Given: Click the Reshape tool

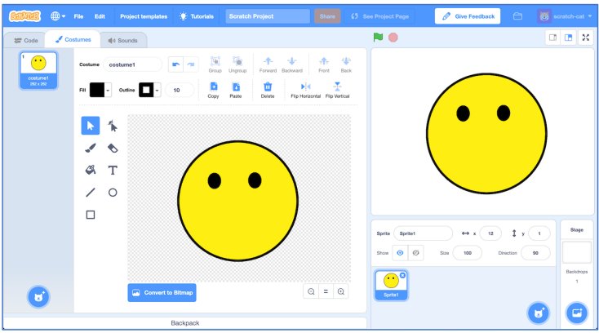Looking at the screenshot, I should point(113,126).
